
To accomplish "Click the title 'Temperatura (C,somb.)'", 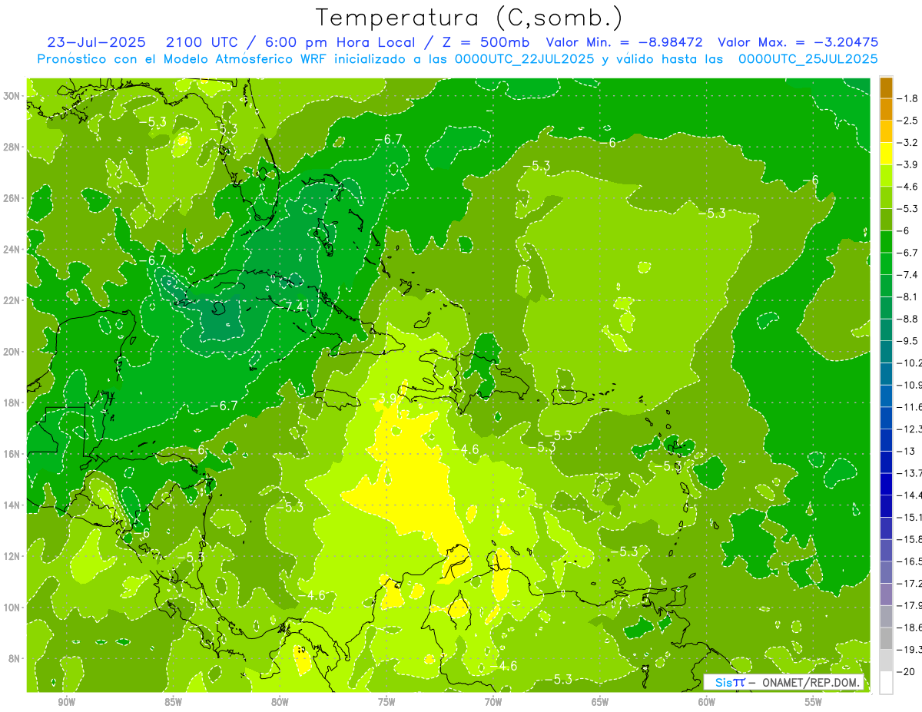I will pyautogui.click(x=469, y=18).
